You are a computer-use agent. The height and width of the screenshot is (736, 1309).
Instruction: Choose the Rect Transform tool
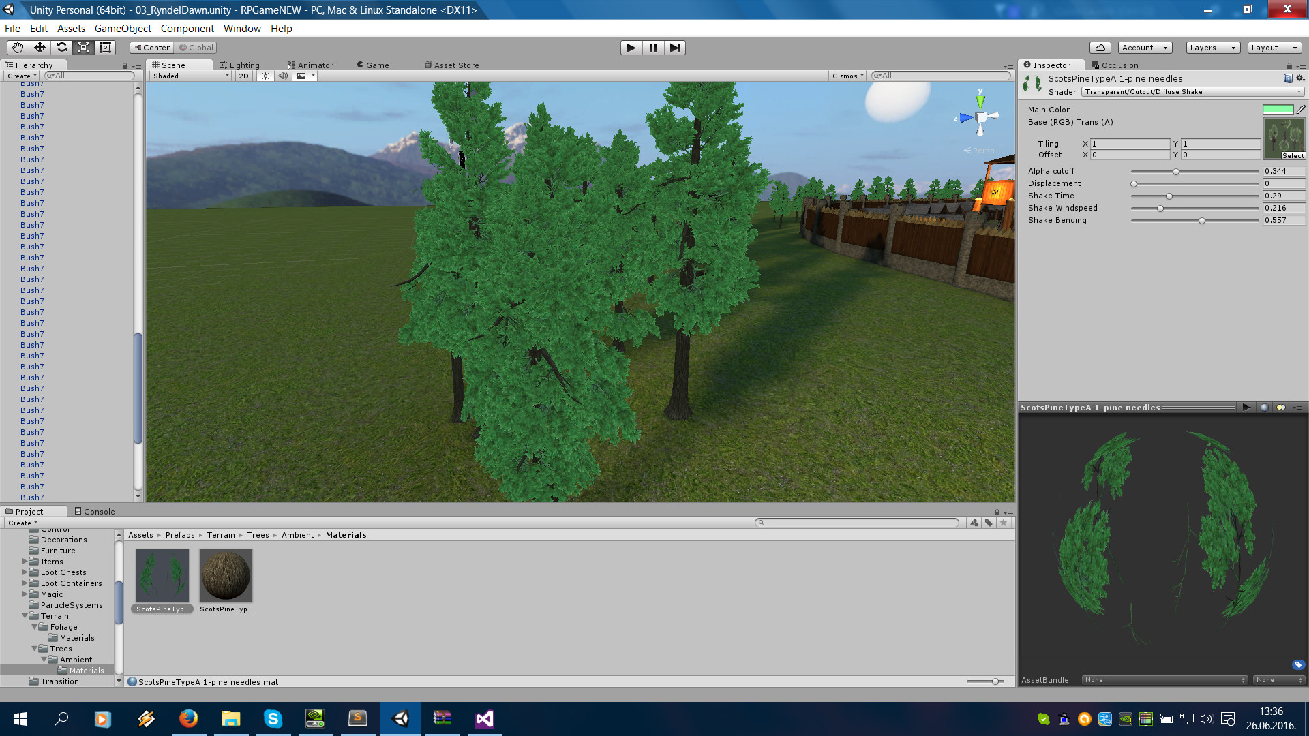105,48
